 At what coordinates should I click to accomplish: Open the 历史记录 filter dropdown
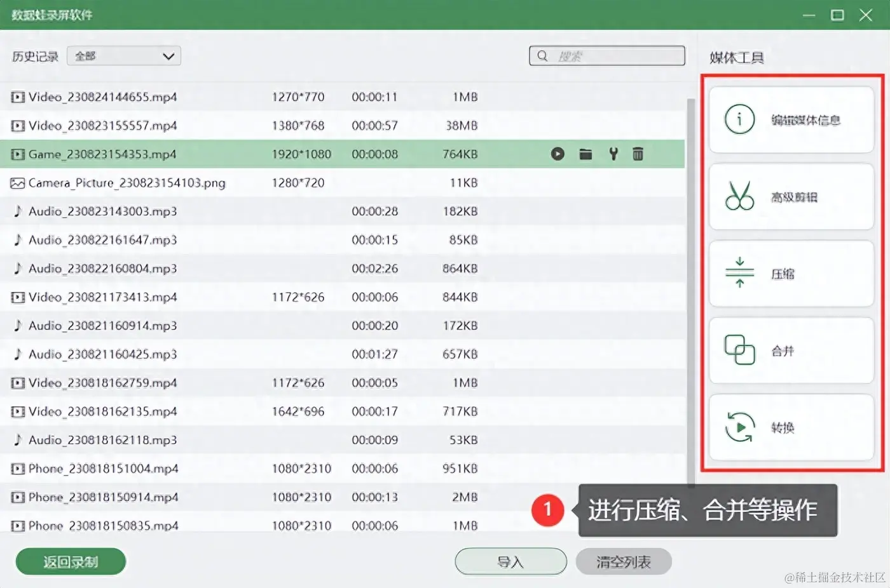124,56
